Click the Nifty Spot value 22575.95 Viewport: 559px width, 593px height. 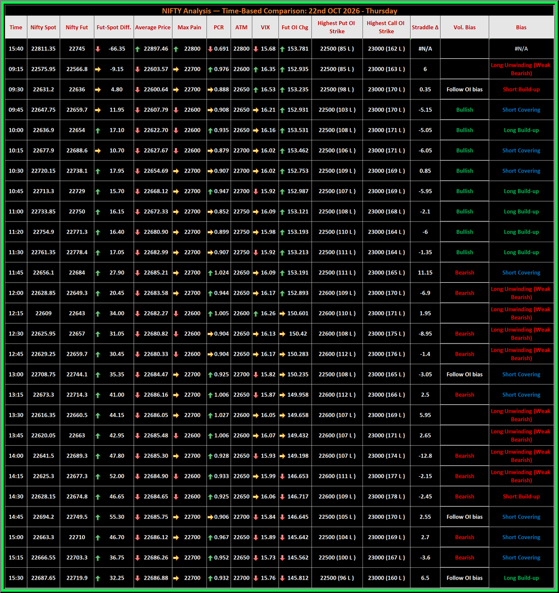tap(43, 69)
